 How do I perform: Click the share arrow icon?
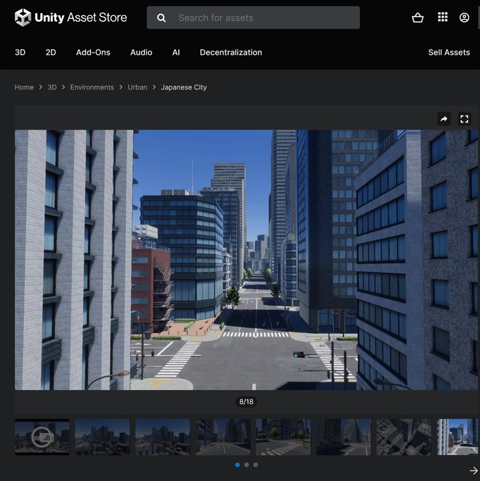coord(444,119)
